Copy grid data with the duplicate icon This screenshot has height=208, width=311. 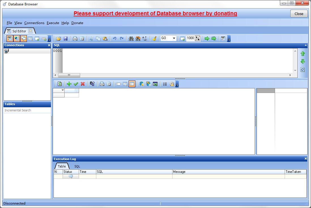pos(92,84)
